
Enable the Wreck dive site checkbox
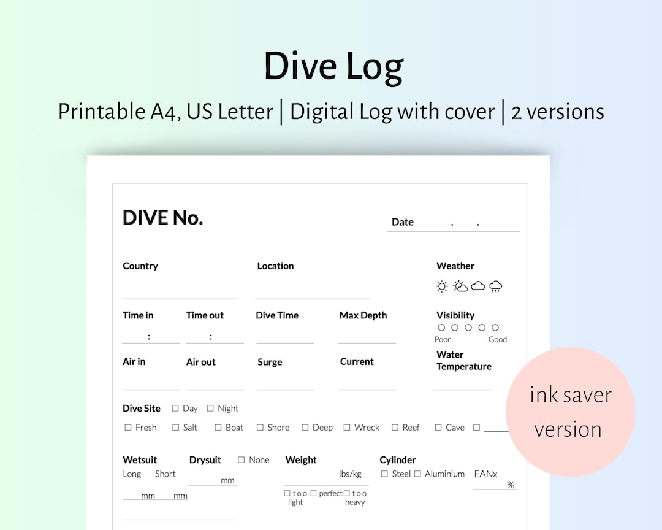point(348,428)
